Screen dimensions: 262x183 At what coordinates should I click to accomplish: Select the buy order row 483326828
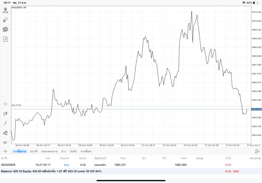(123, 164)
